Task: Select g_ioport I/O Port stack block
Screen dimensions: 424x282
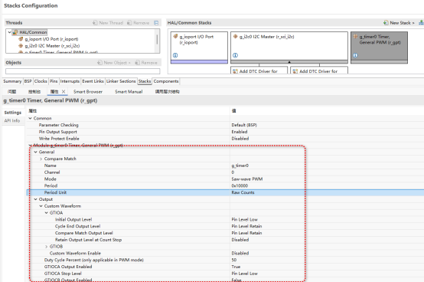Action: point(199,48)
